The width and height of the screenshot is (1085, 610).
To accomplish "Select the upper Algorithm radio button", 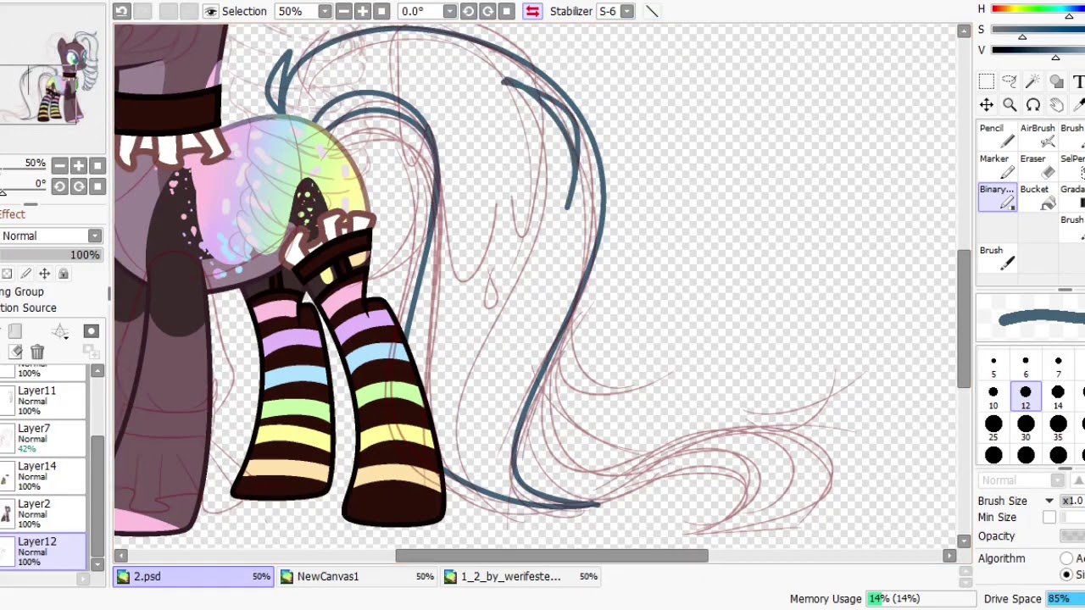I will (x=1066, y=558).
